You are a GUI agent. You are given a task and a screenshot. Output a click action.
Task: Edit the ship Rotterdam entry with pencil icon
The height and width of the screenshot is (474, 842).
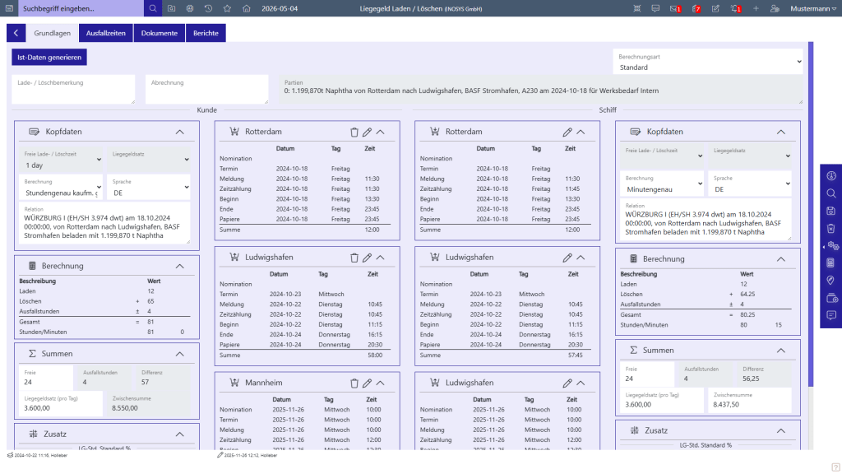pyautogui.click(x=567, y=132)
